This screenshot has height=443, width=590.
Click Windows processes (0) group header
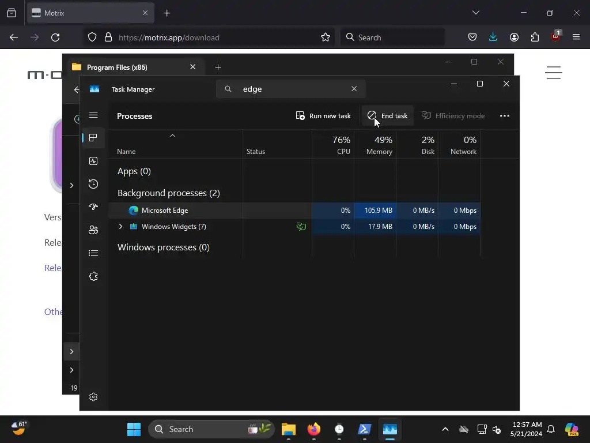pos(163,247)
